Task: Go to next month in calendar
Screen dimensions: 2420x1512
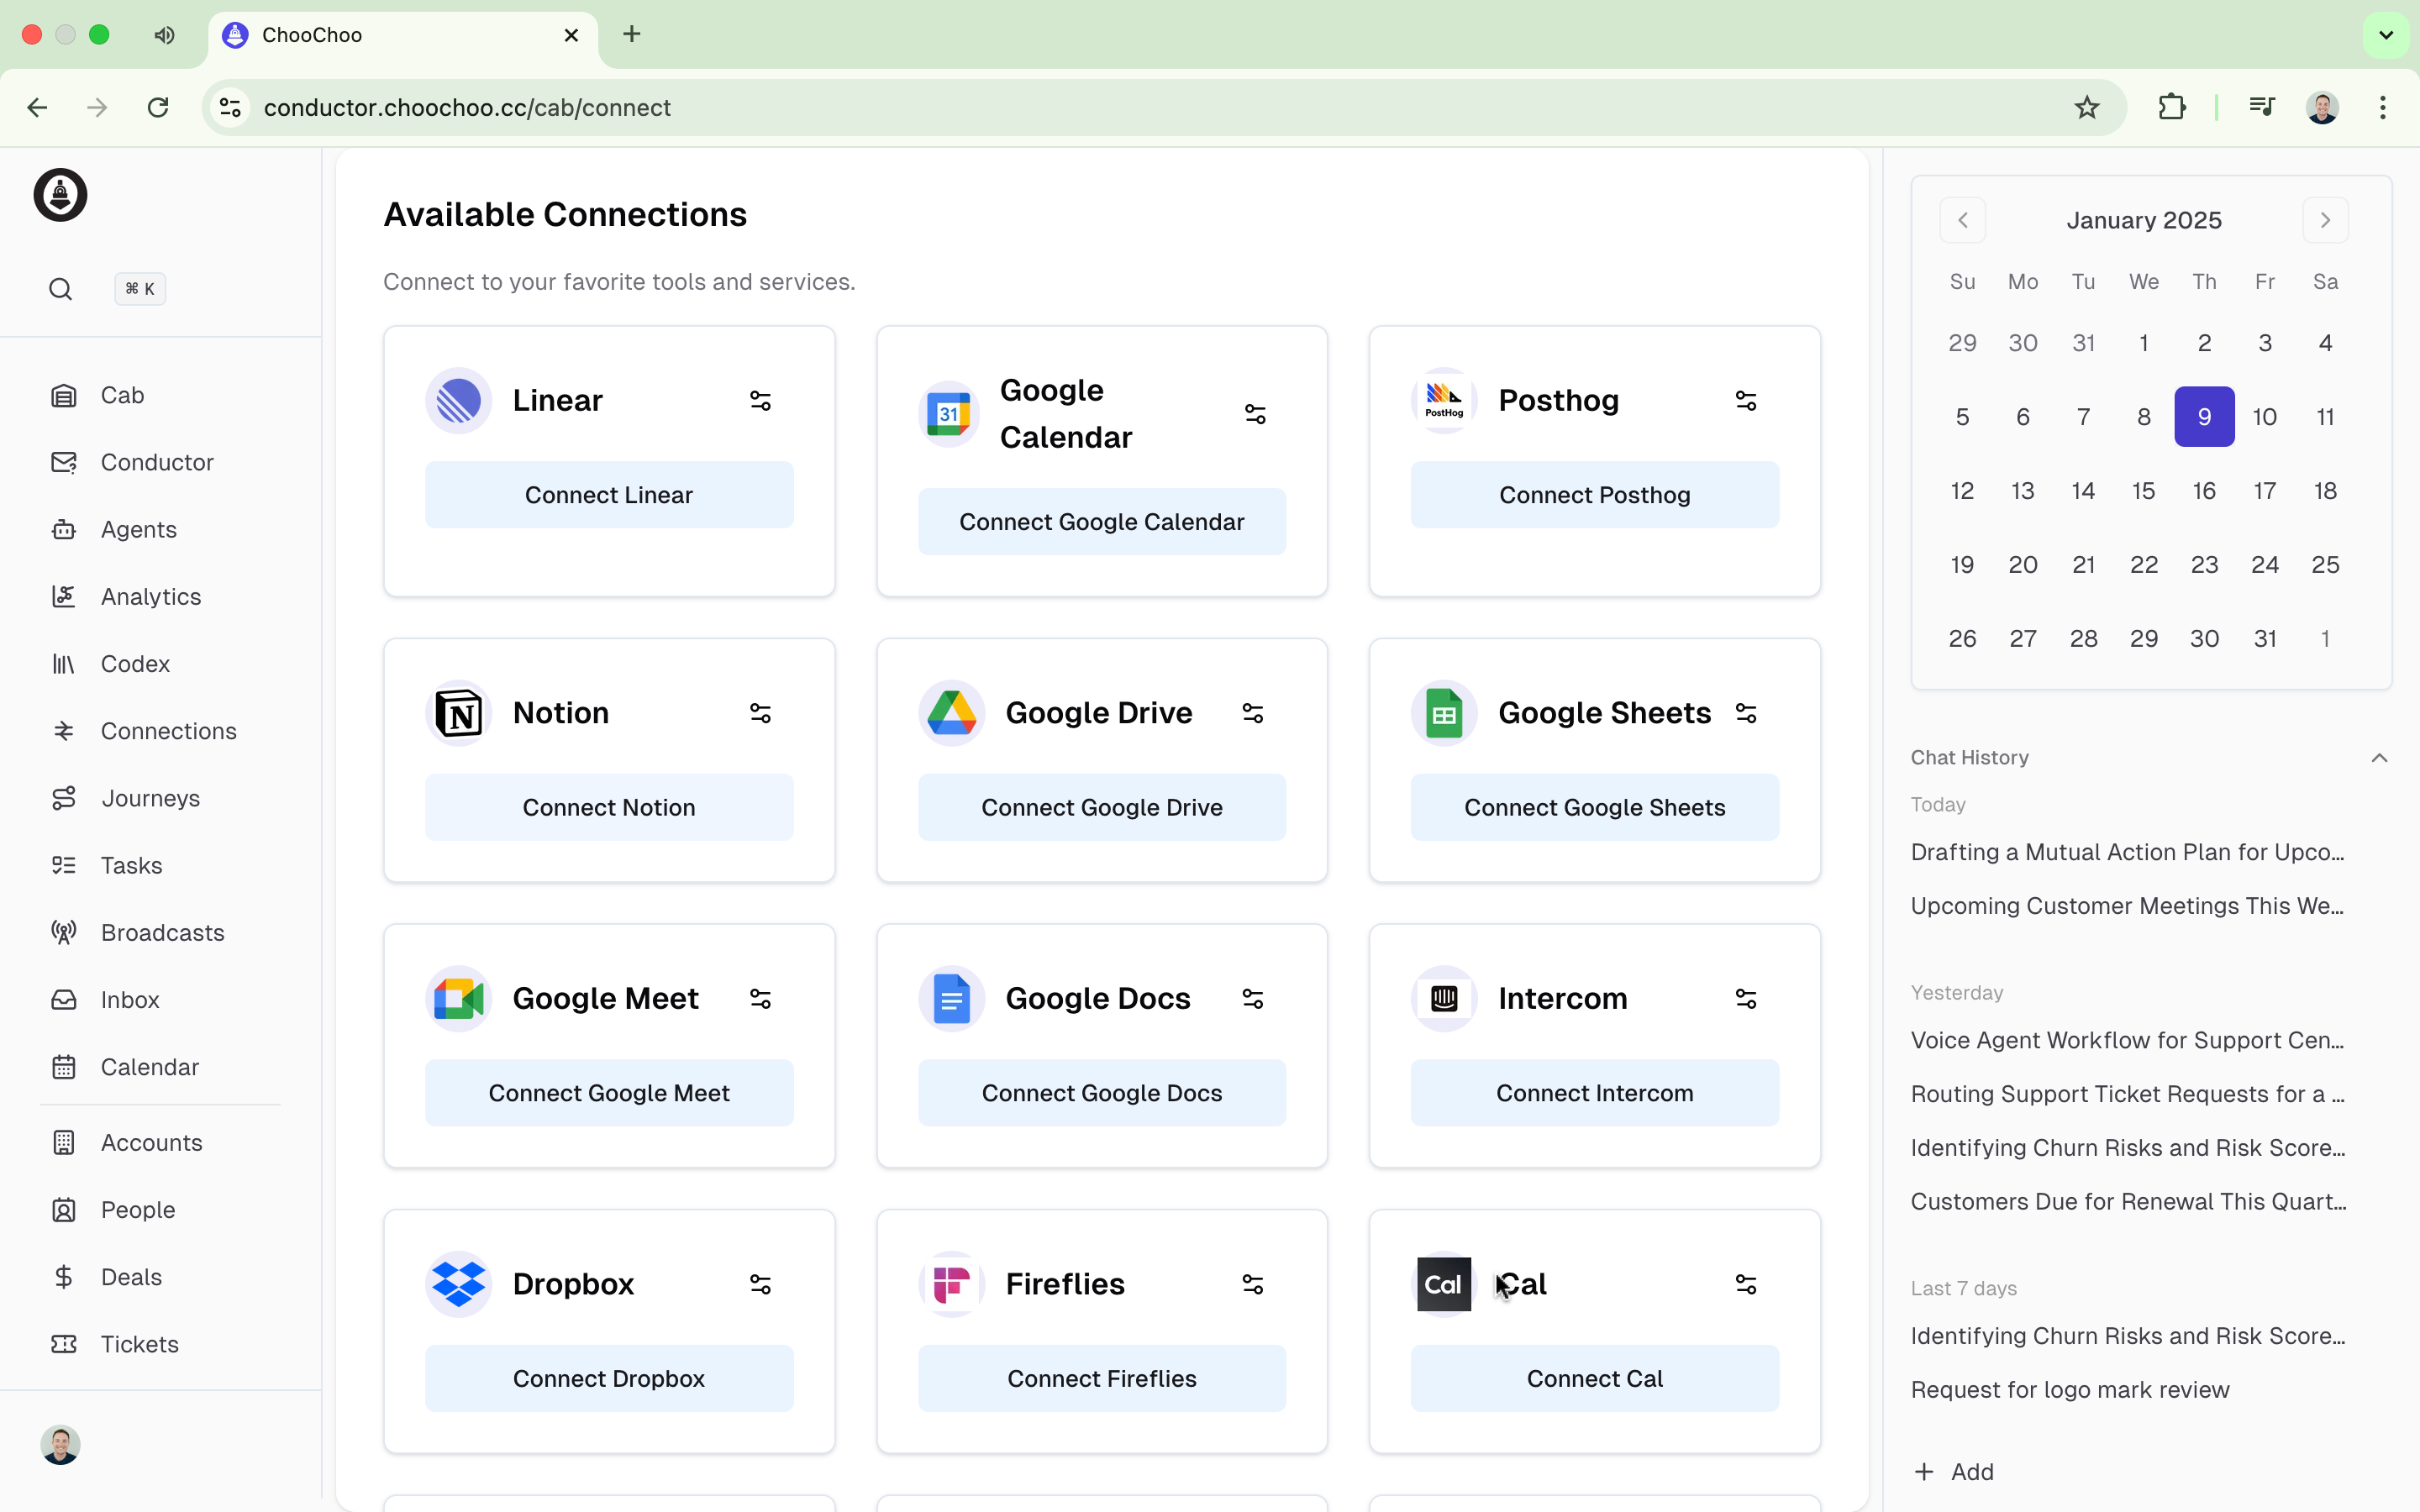Action: tap(2325, 220)
